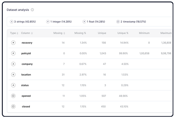Click the Unique column header
The image size is (175, 118).
[x=102, y=33]
